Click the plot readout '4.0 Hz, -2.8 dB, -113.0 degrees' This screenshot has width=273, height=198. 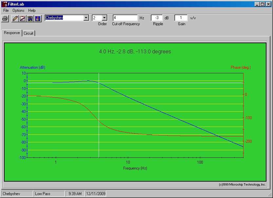click(x=135, y=51)
